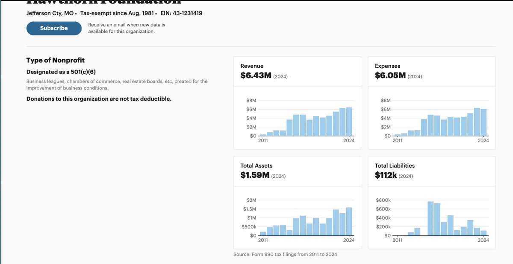Click the Subscribe button
This screenshot has height=264, width=513.
point(54,28)
